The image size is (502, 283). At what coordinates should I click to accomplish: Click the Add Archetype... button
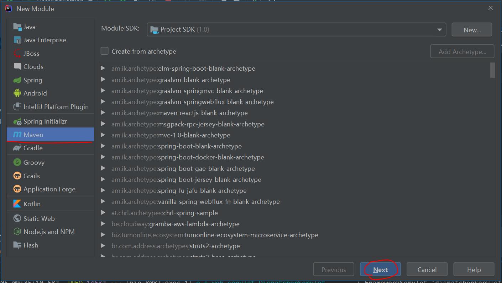click(x=462, y=51)
